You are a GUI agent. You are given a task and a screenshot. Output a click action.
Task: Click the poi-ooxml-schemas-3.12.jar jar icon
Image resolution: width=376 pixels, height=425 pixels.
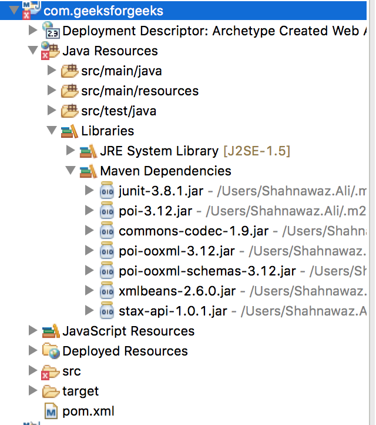point(107,271)
